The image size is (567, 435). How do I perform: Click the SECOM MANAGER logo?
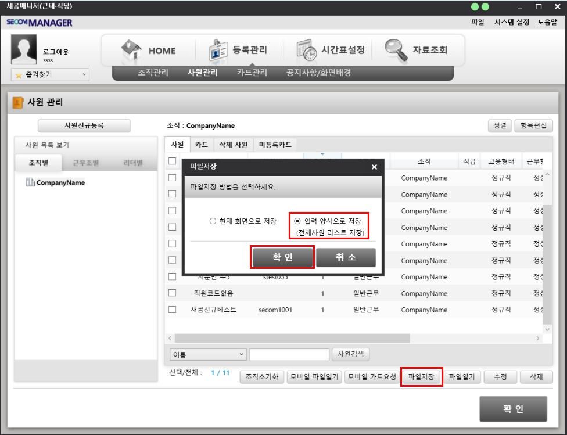coord(40,23)
